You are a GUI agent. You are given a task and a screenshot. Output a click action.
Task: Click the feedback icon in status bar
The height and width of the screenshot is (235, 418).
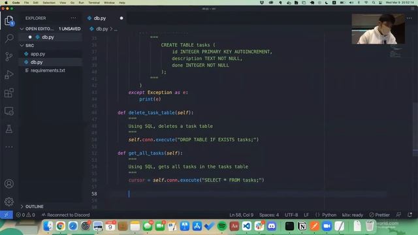[x=398, y=215]
